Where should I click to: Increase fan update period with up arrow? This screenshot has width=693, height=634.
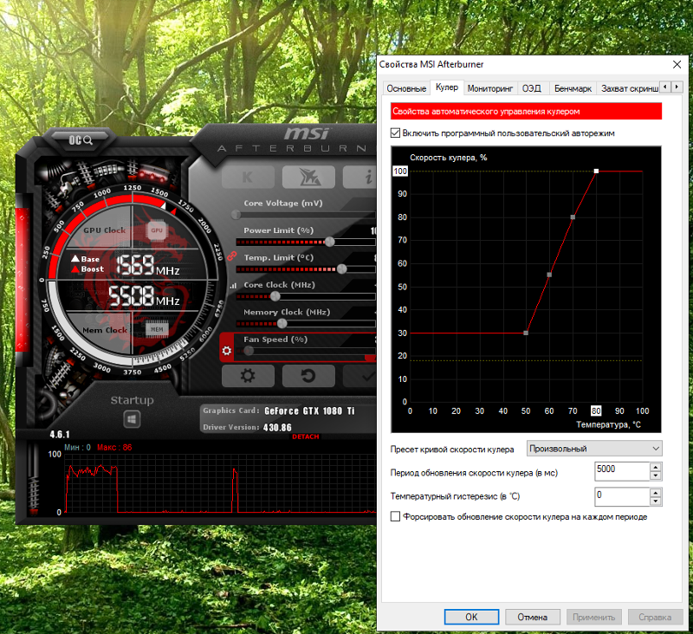tap(656, 467)
